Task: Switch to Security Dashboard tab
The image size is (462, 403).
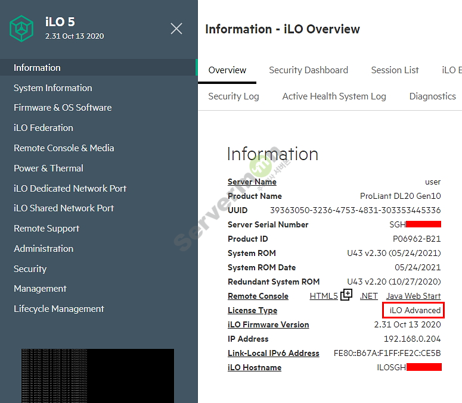Action: pyautogui.click(x=308, y=70)
